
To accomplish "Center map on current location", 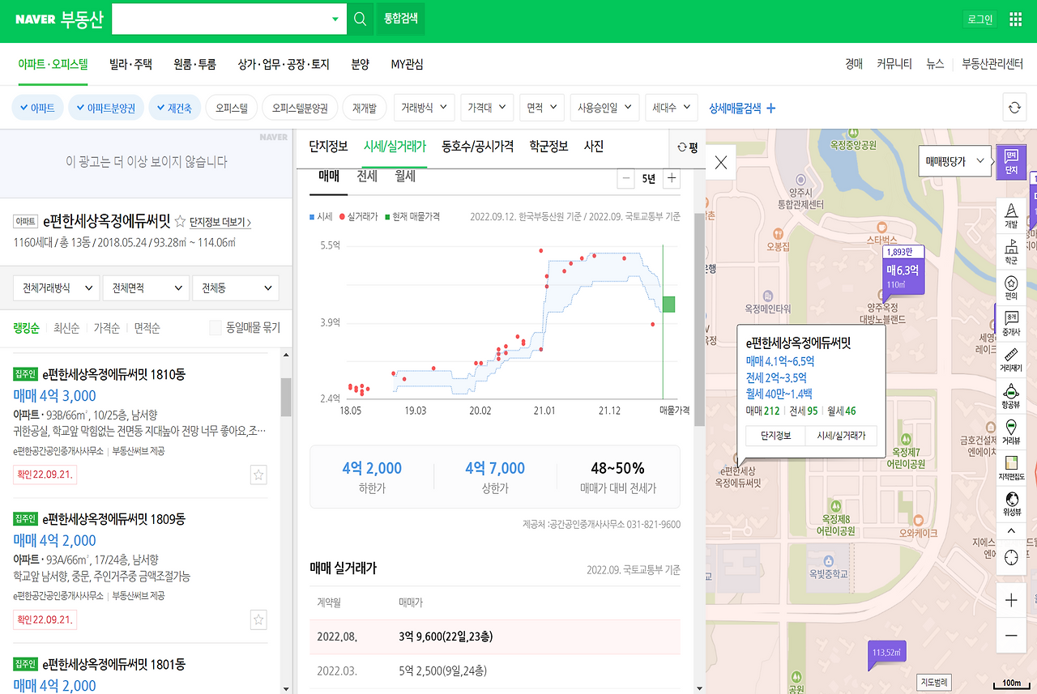I will pyautogui.click(x=1011, y=557).
